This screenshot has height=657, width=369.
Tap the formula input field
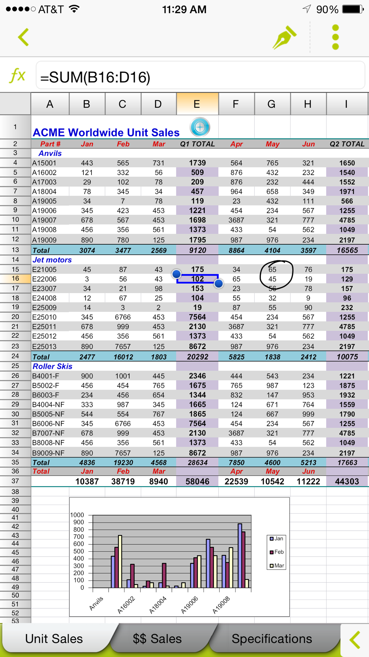coord(200,76)
